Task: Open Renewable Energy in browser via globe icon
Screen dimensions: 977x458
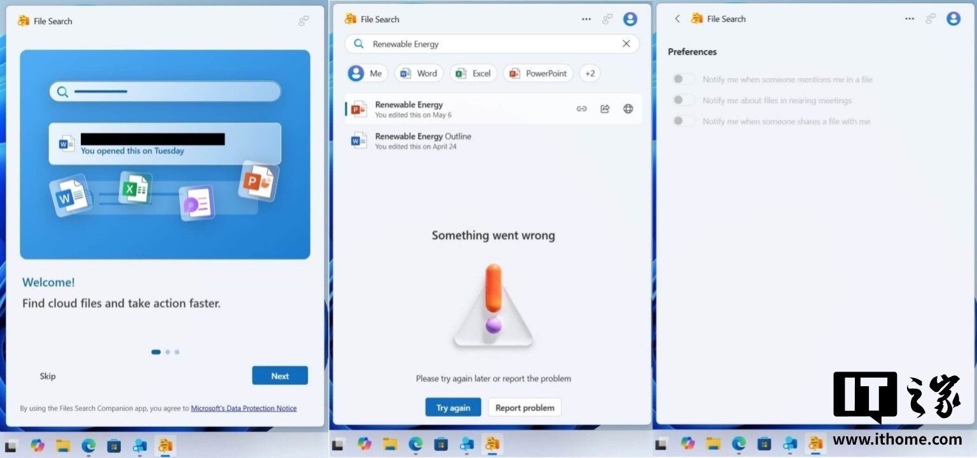Action: pyautogui.click(x=628, y=109)
